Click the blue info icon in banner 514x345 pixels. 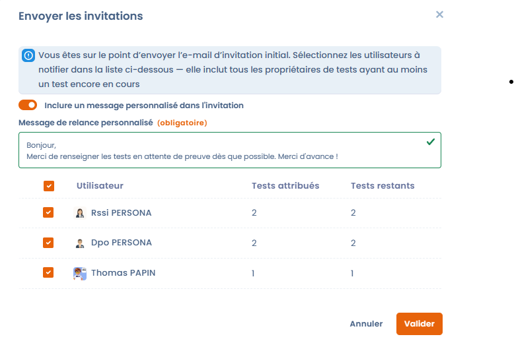28,55
